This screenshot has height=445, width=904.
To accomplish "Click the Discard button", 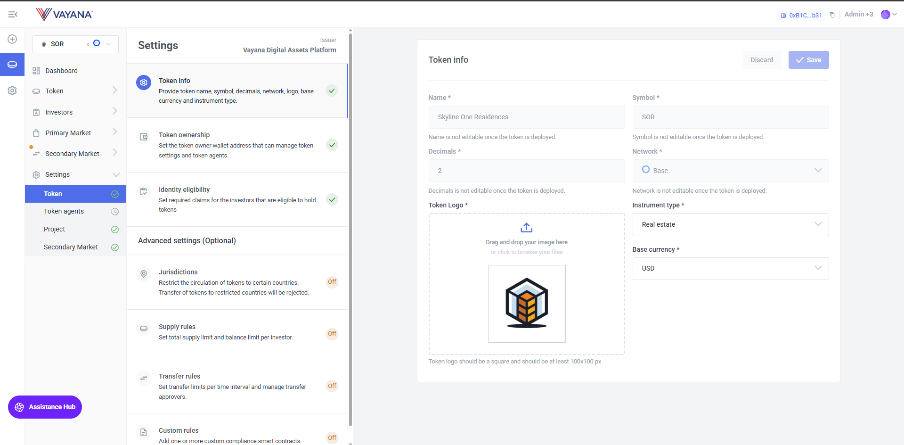I will pos(761,60).
